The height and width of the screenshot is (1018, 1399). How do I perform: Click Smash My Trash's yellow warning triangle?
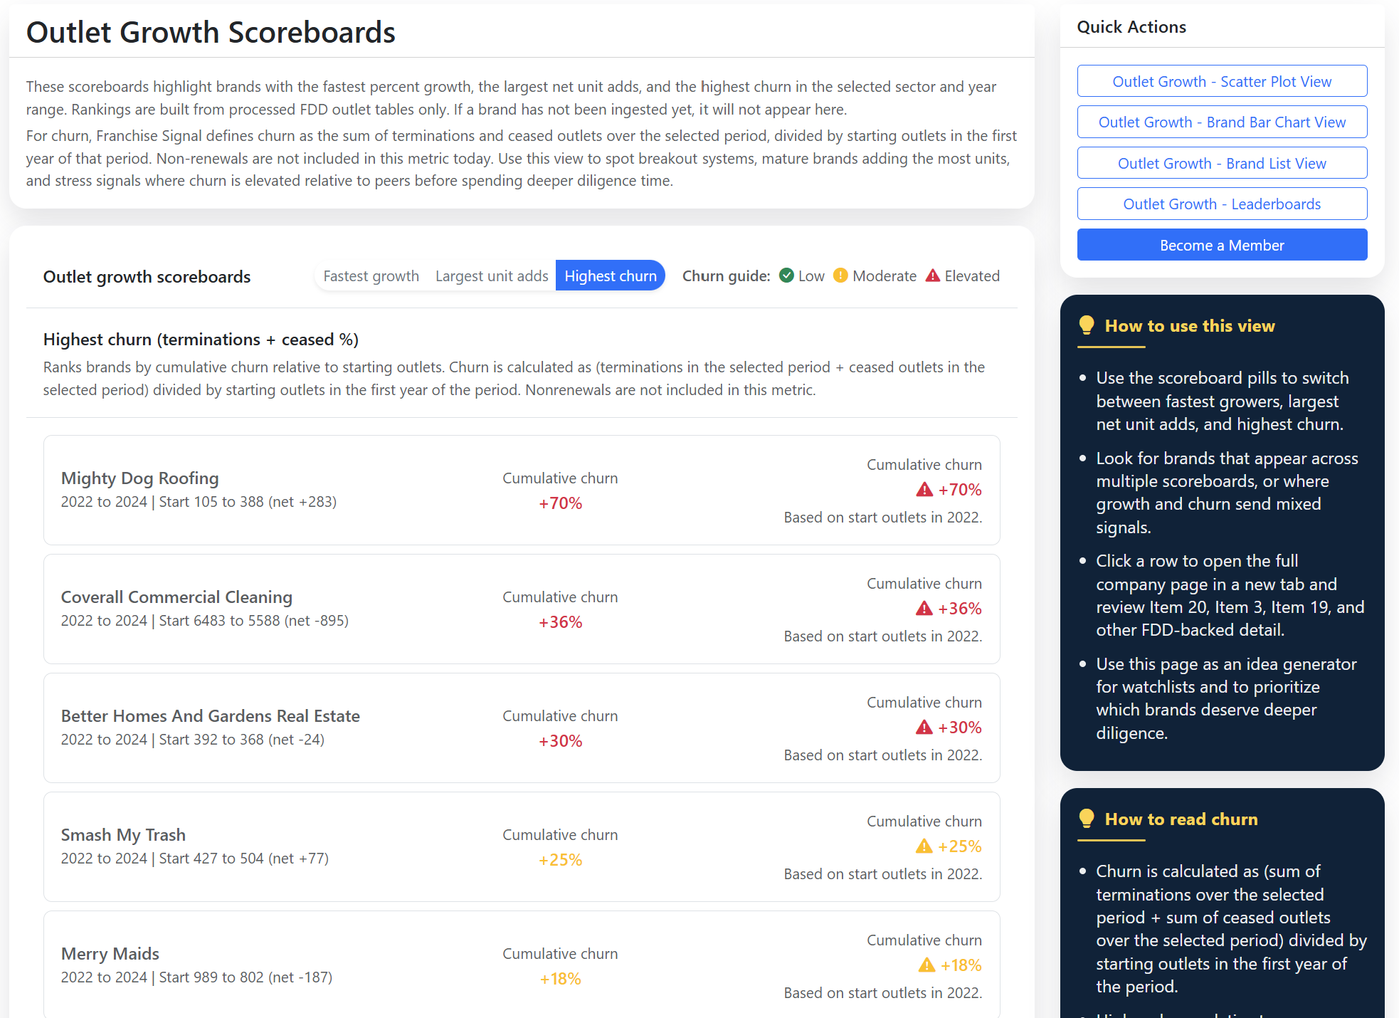[924, 846]
